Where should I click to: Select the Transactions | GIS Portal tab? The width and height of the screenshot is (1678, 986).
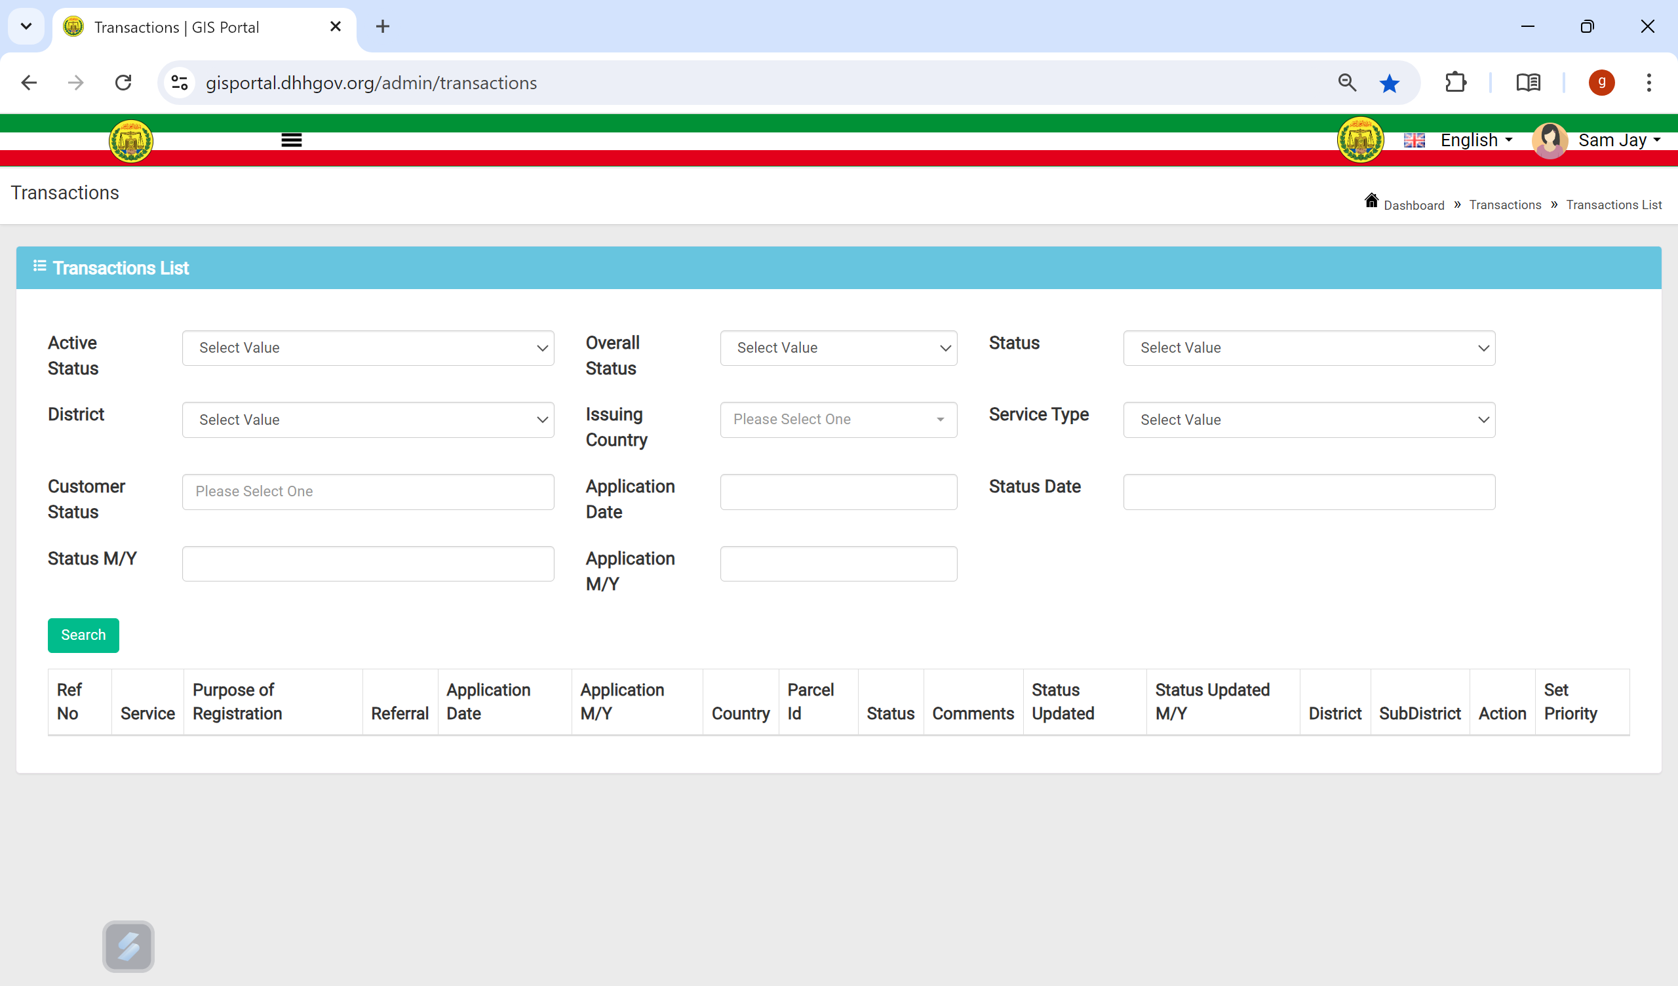(x=205, y=27)
